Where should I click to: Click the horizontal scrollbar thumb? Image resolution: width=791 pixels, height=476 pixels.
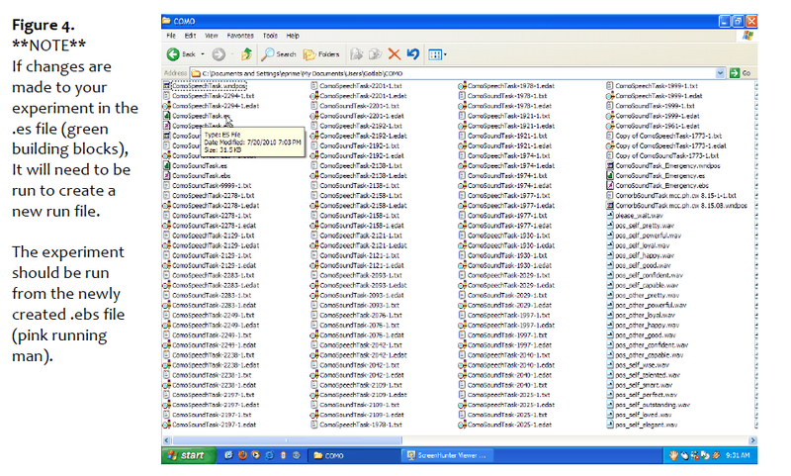[x=287, y=440]
